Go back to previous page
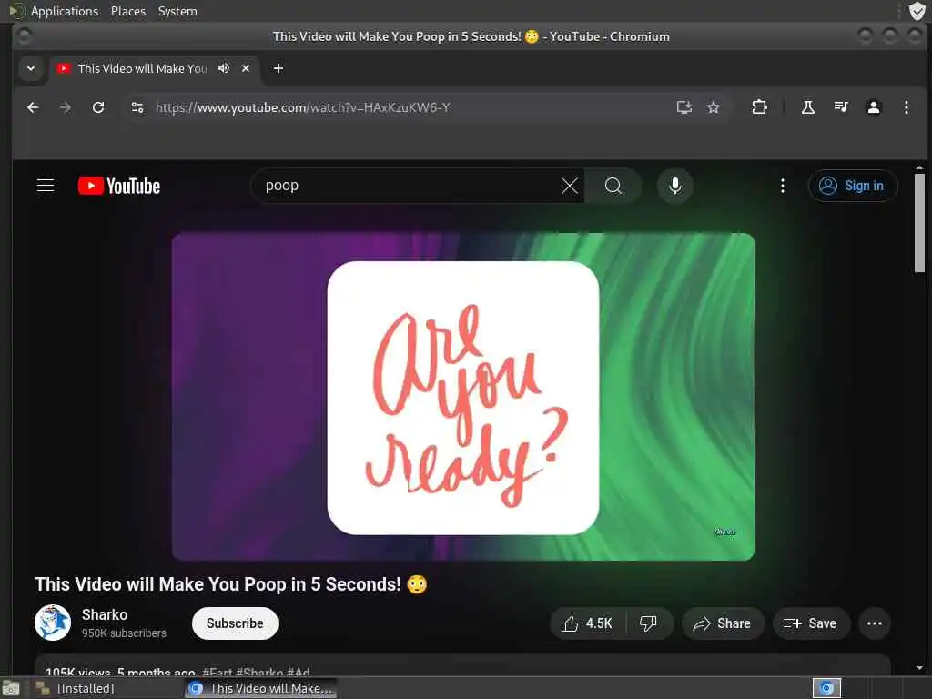 coord(34,107)
